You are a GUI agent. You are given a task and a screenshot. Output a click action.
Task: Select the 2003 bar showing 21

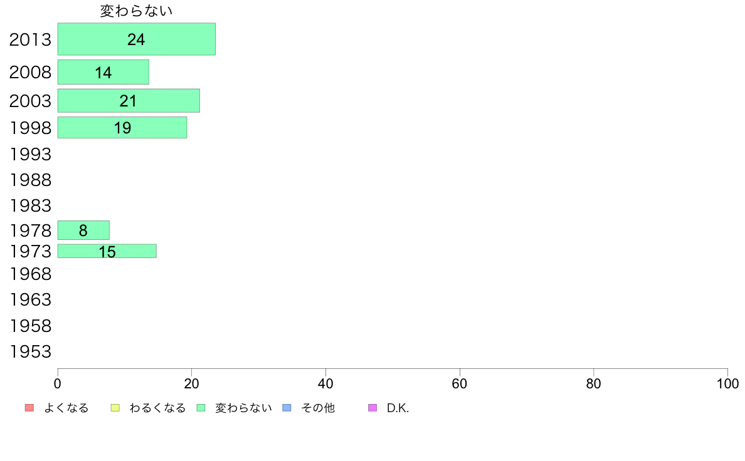point(129,101)
